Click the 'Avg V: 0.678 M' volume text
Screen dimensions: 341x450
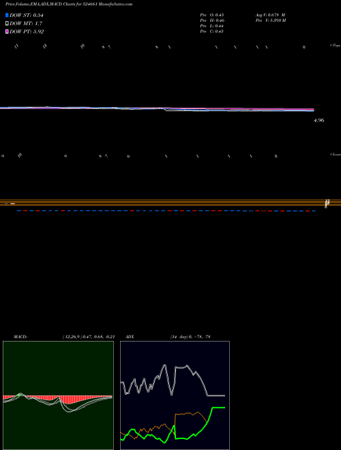coord(270,14)
